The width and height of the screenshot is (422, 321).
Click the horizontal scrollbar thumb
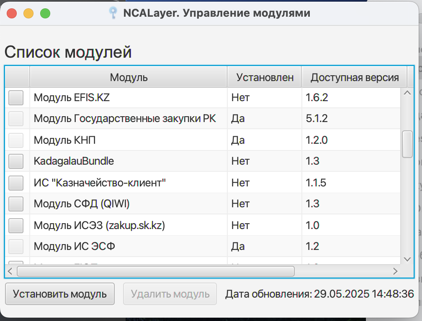155,271
